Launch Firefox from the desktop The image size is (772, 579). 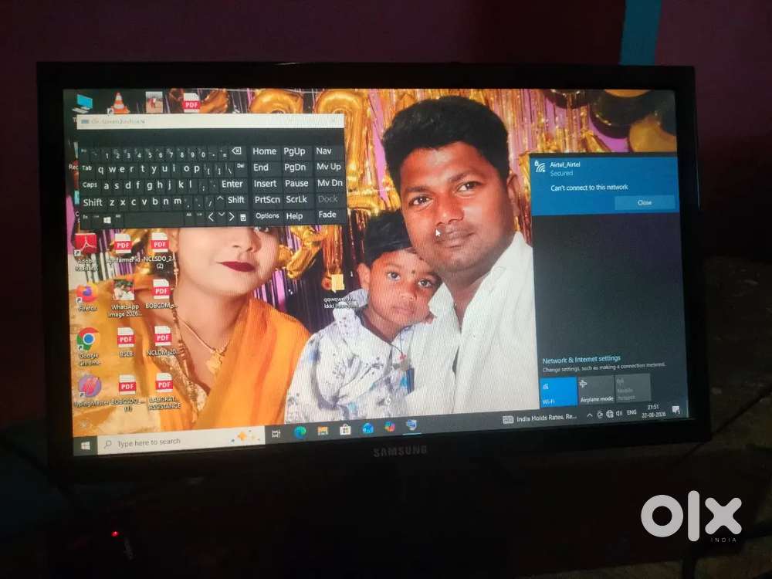[87, 297]
